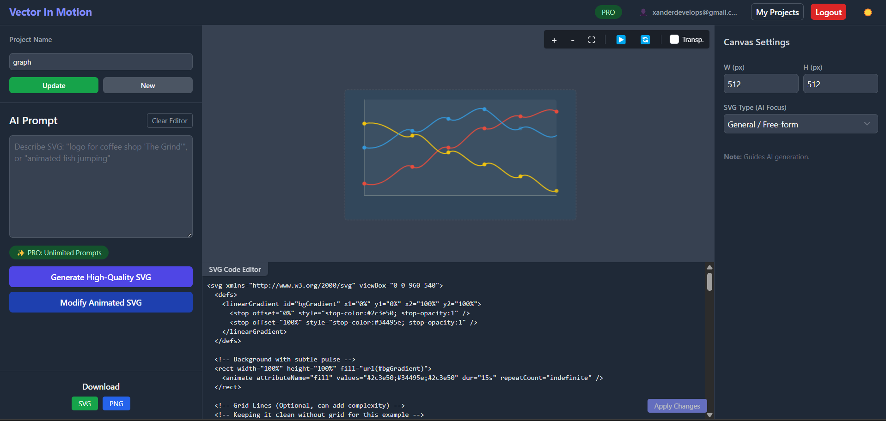Click the green PRO badge in the header
Image resolution: width=886 pixels, height=421 pixels.
click(x=608, y=12)
